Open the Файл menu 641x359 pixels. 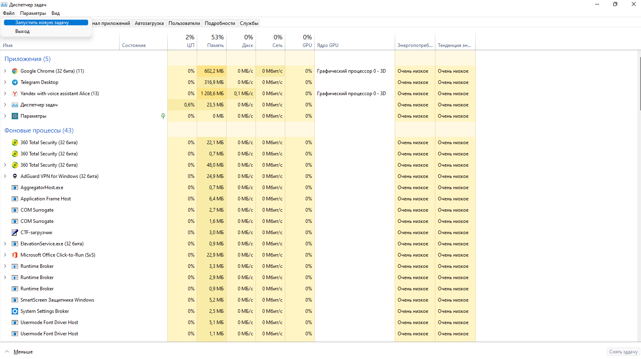[8, 13]
